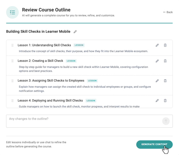The height and width of the screenshot is (155, 179).
Task: Delete Lesson 1 with trash icon
Action: [x=165, y=45]
